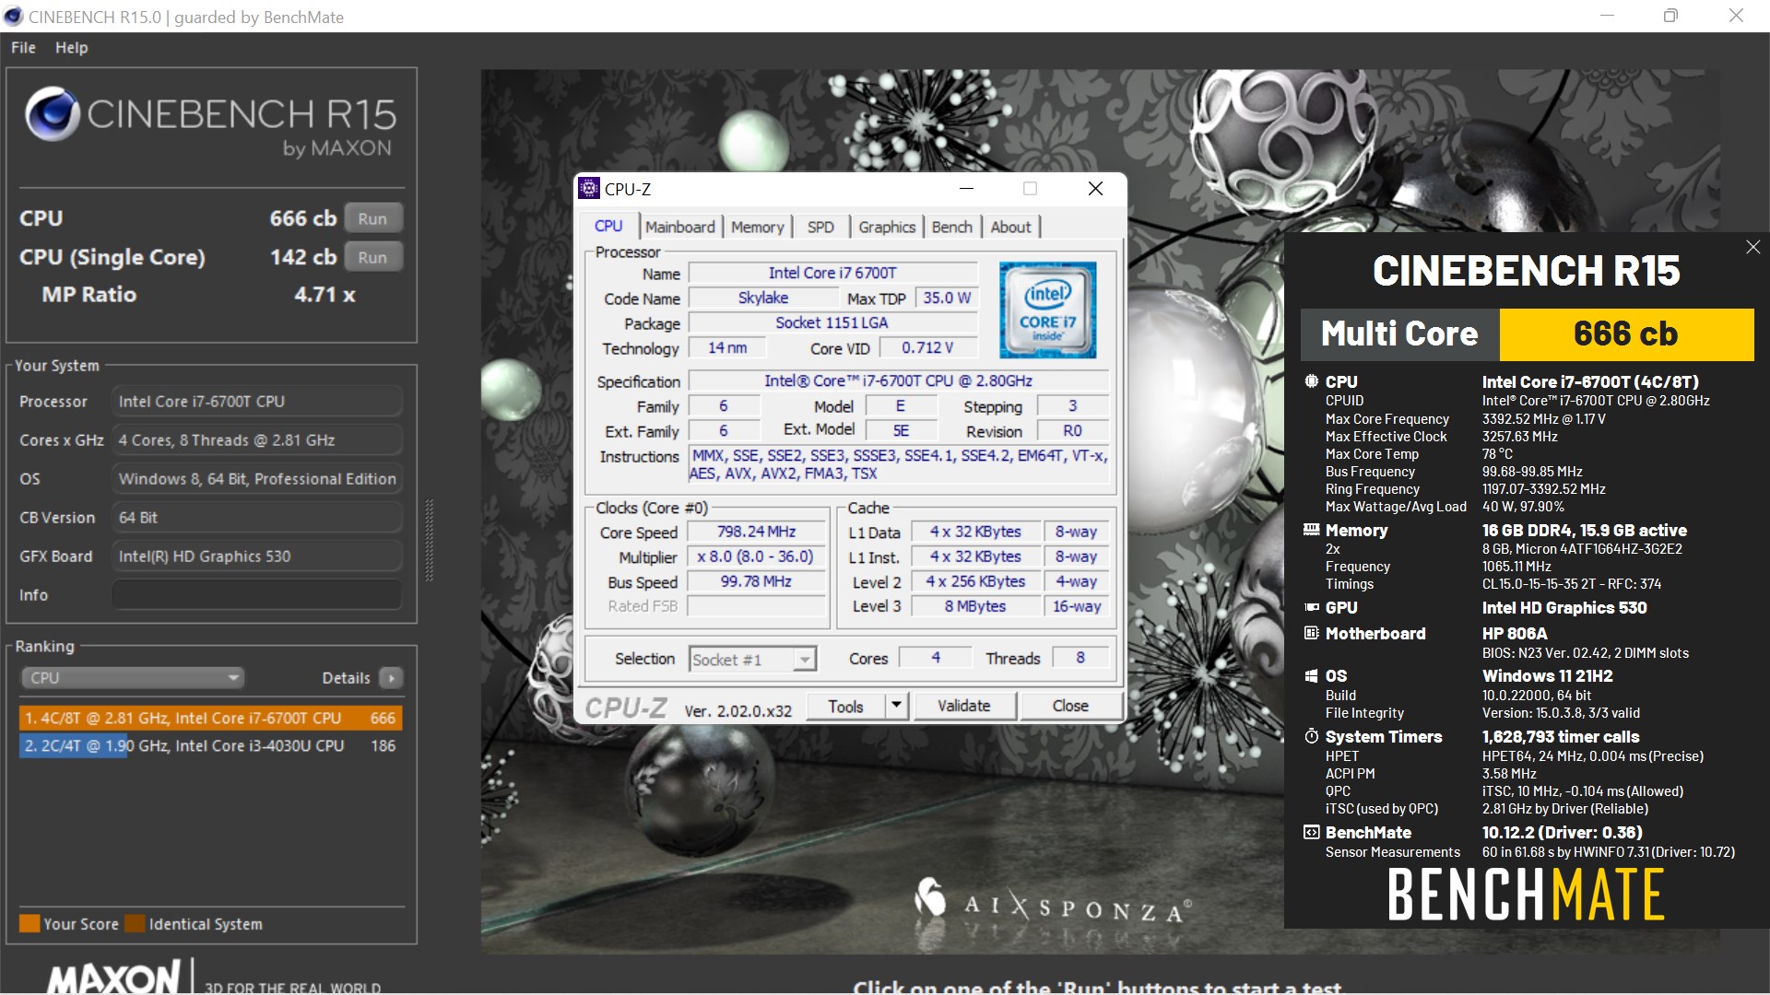Switch to the Graphics tab in CPU-Z
This screenshot has width=1770, height=995.
pyautogui.click(x=887, y=228)
